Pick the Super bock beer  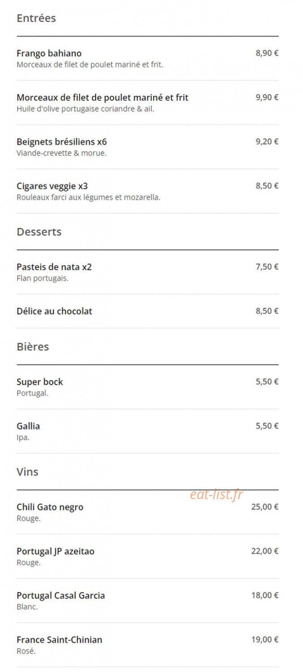[x=40, y=382]
